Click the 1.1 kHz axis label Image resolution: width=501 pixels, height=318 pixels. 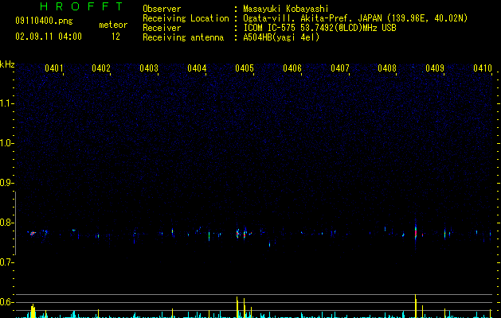[x=6, y=103]
